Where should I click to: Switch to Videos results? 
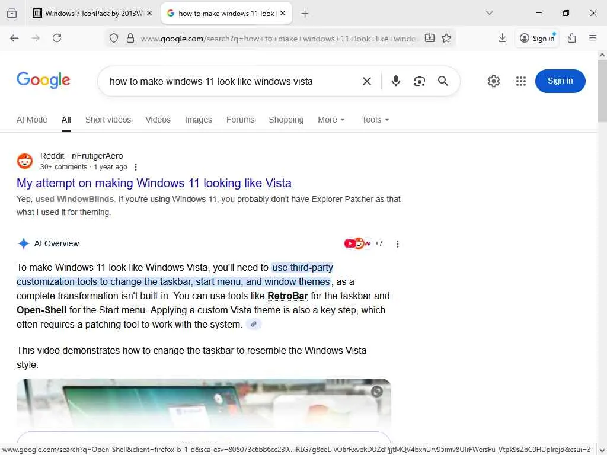click(158, 120)
